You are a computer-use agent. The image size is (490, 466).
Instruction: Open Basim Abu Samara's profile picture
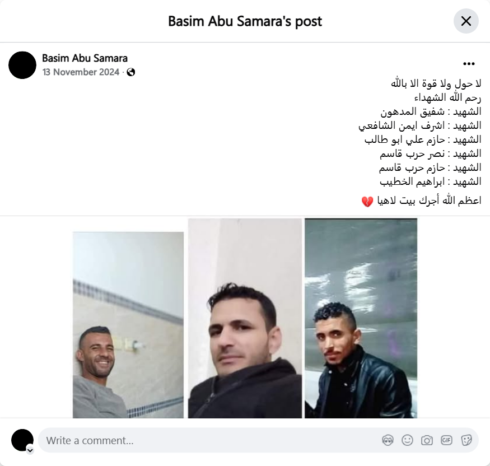click(22, 65)
